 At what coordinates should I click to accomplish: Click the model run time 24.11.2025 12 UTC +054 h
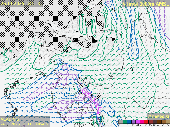click(x=24, y=124)
